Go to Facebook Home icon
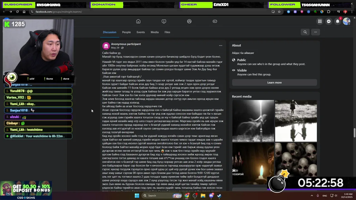 138,21
